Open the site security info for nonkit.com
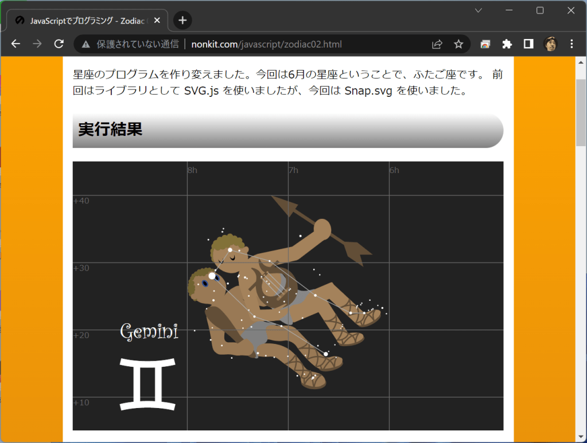This screenshot has height=443, width=587. pos(85,44)
